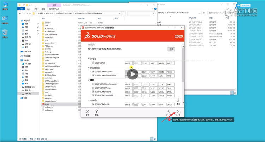Viewport: 265px width, 142px height.
Task: Click the video play button overlay
Action: pyautogui.click(x=132, y=74)
